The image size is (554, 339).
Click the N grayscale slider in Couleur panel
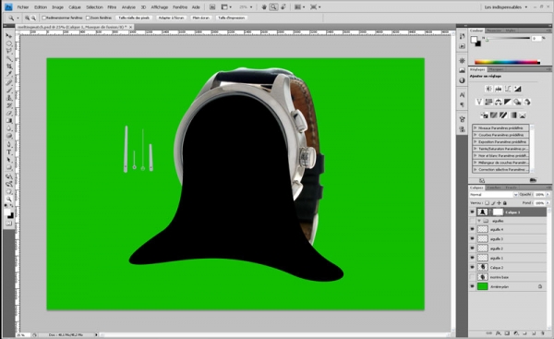[508, 38]
